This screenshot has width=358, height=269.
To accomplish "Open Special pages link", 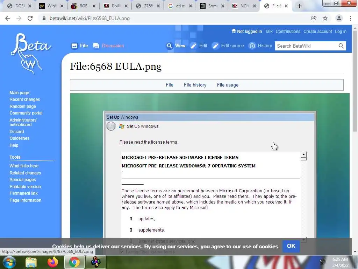I will 23,180.
